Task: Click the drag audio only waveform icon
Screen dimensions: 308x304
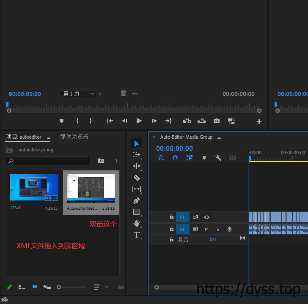Action: (135, 94)
